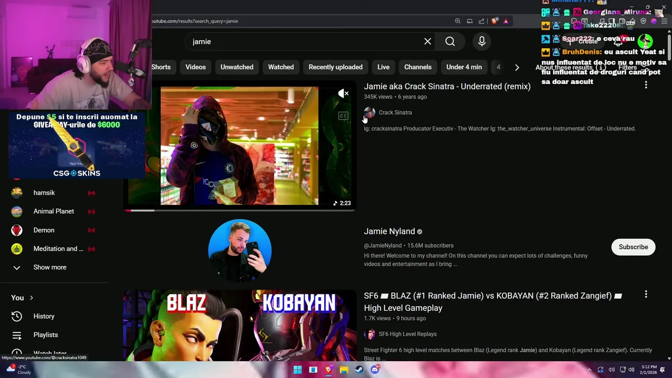Open the Windows Start menu

click(x=298, y=370)
